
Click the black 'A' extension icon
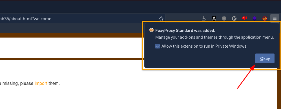coord(214,18)
